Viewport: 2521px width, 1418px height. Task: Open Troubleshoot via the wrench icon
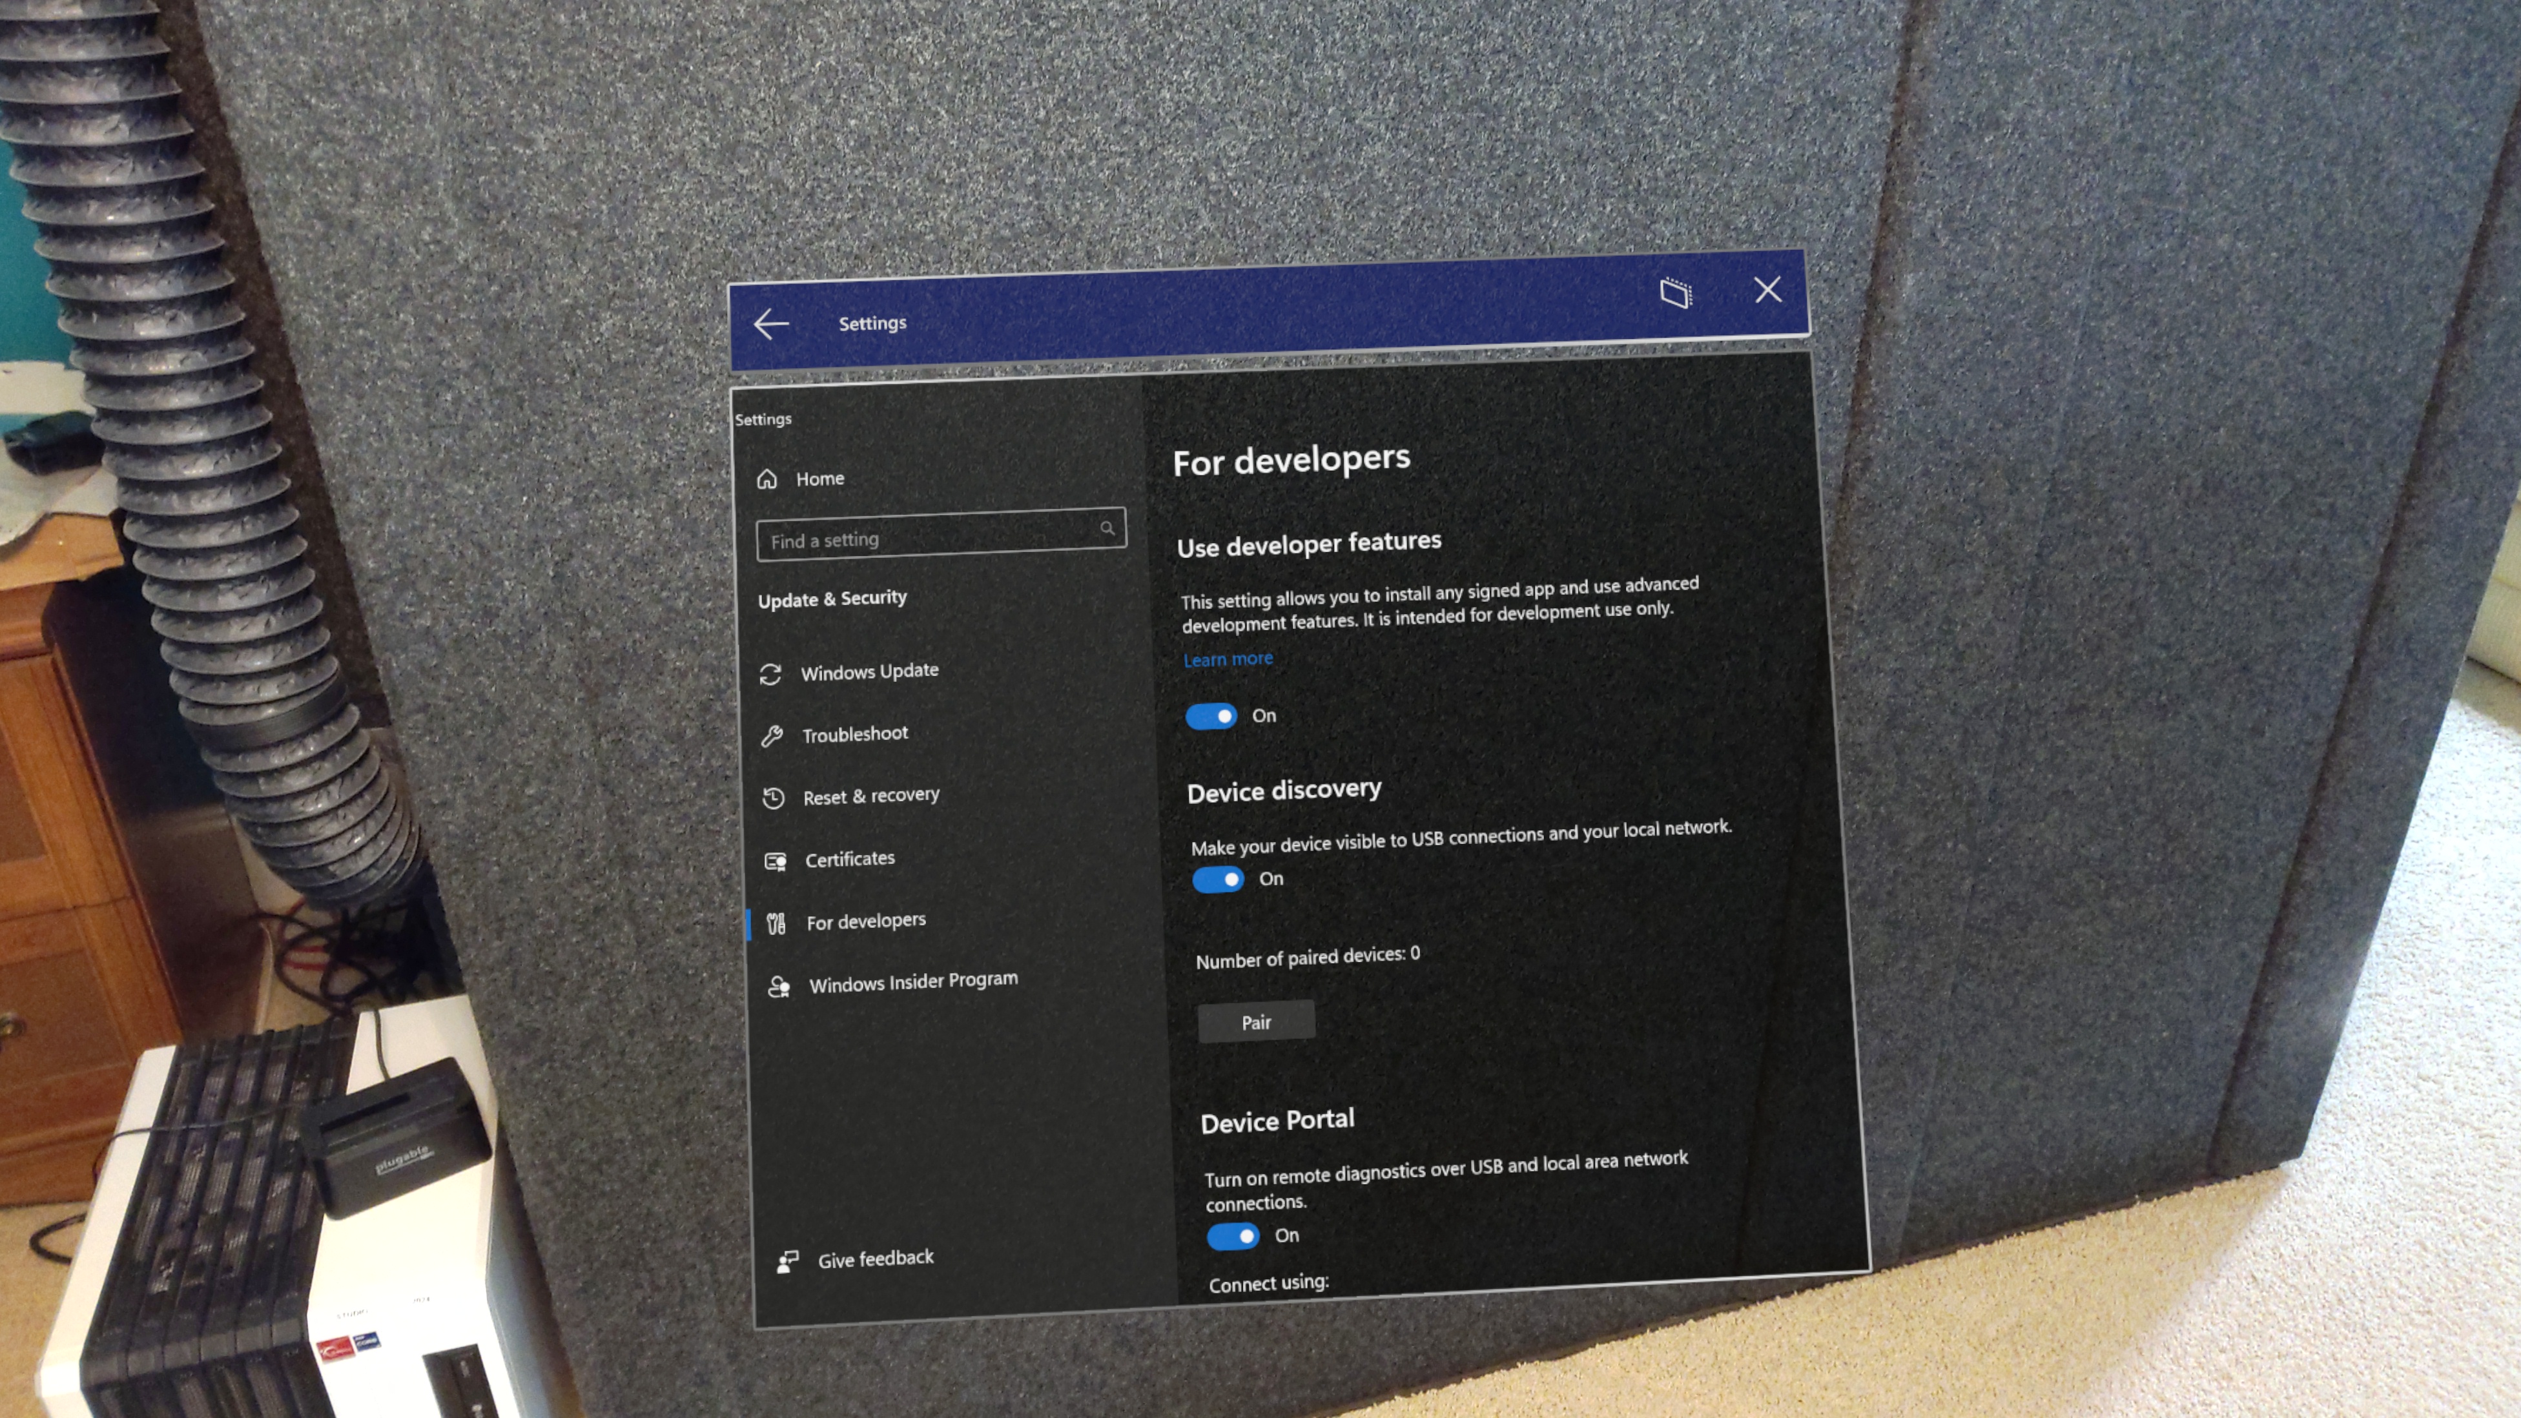pos(773,735)
